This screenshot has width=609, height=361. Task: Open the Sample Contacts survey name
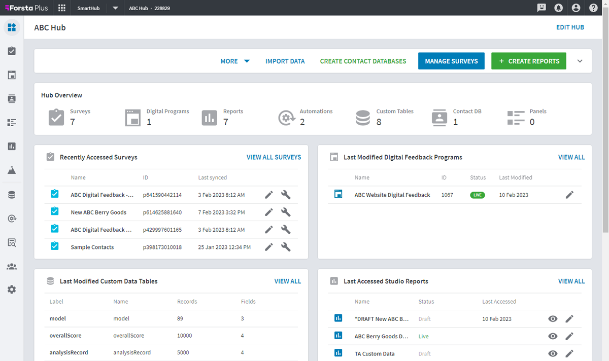point(92,247)
